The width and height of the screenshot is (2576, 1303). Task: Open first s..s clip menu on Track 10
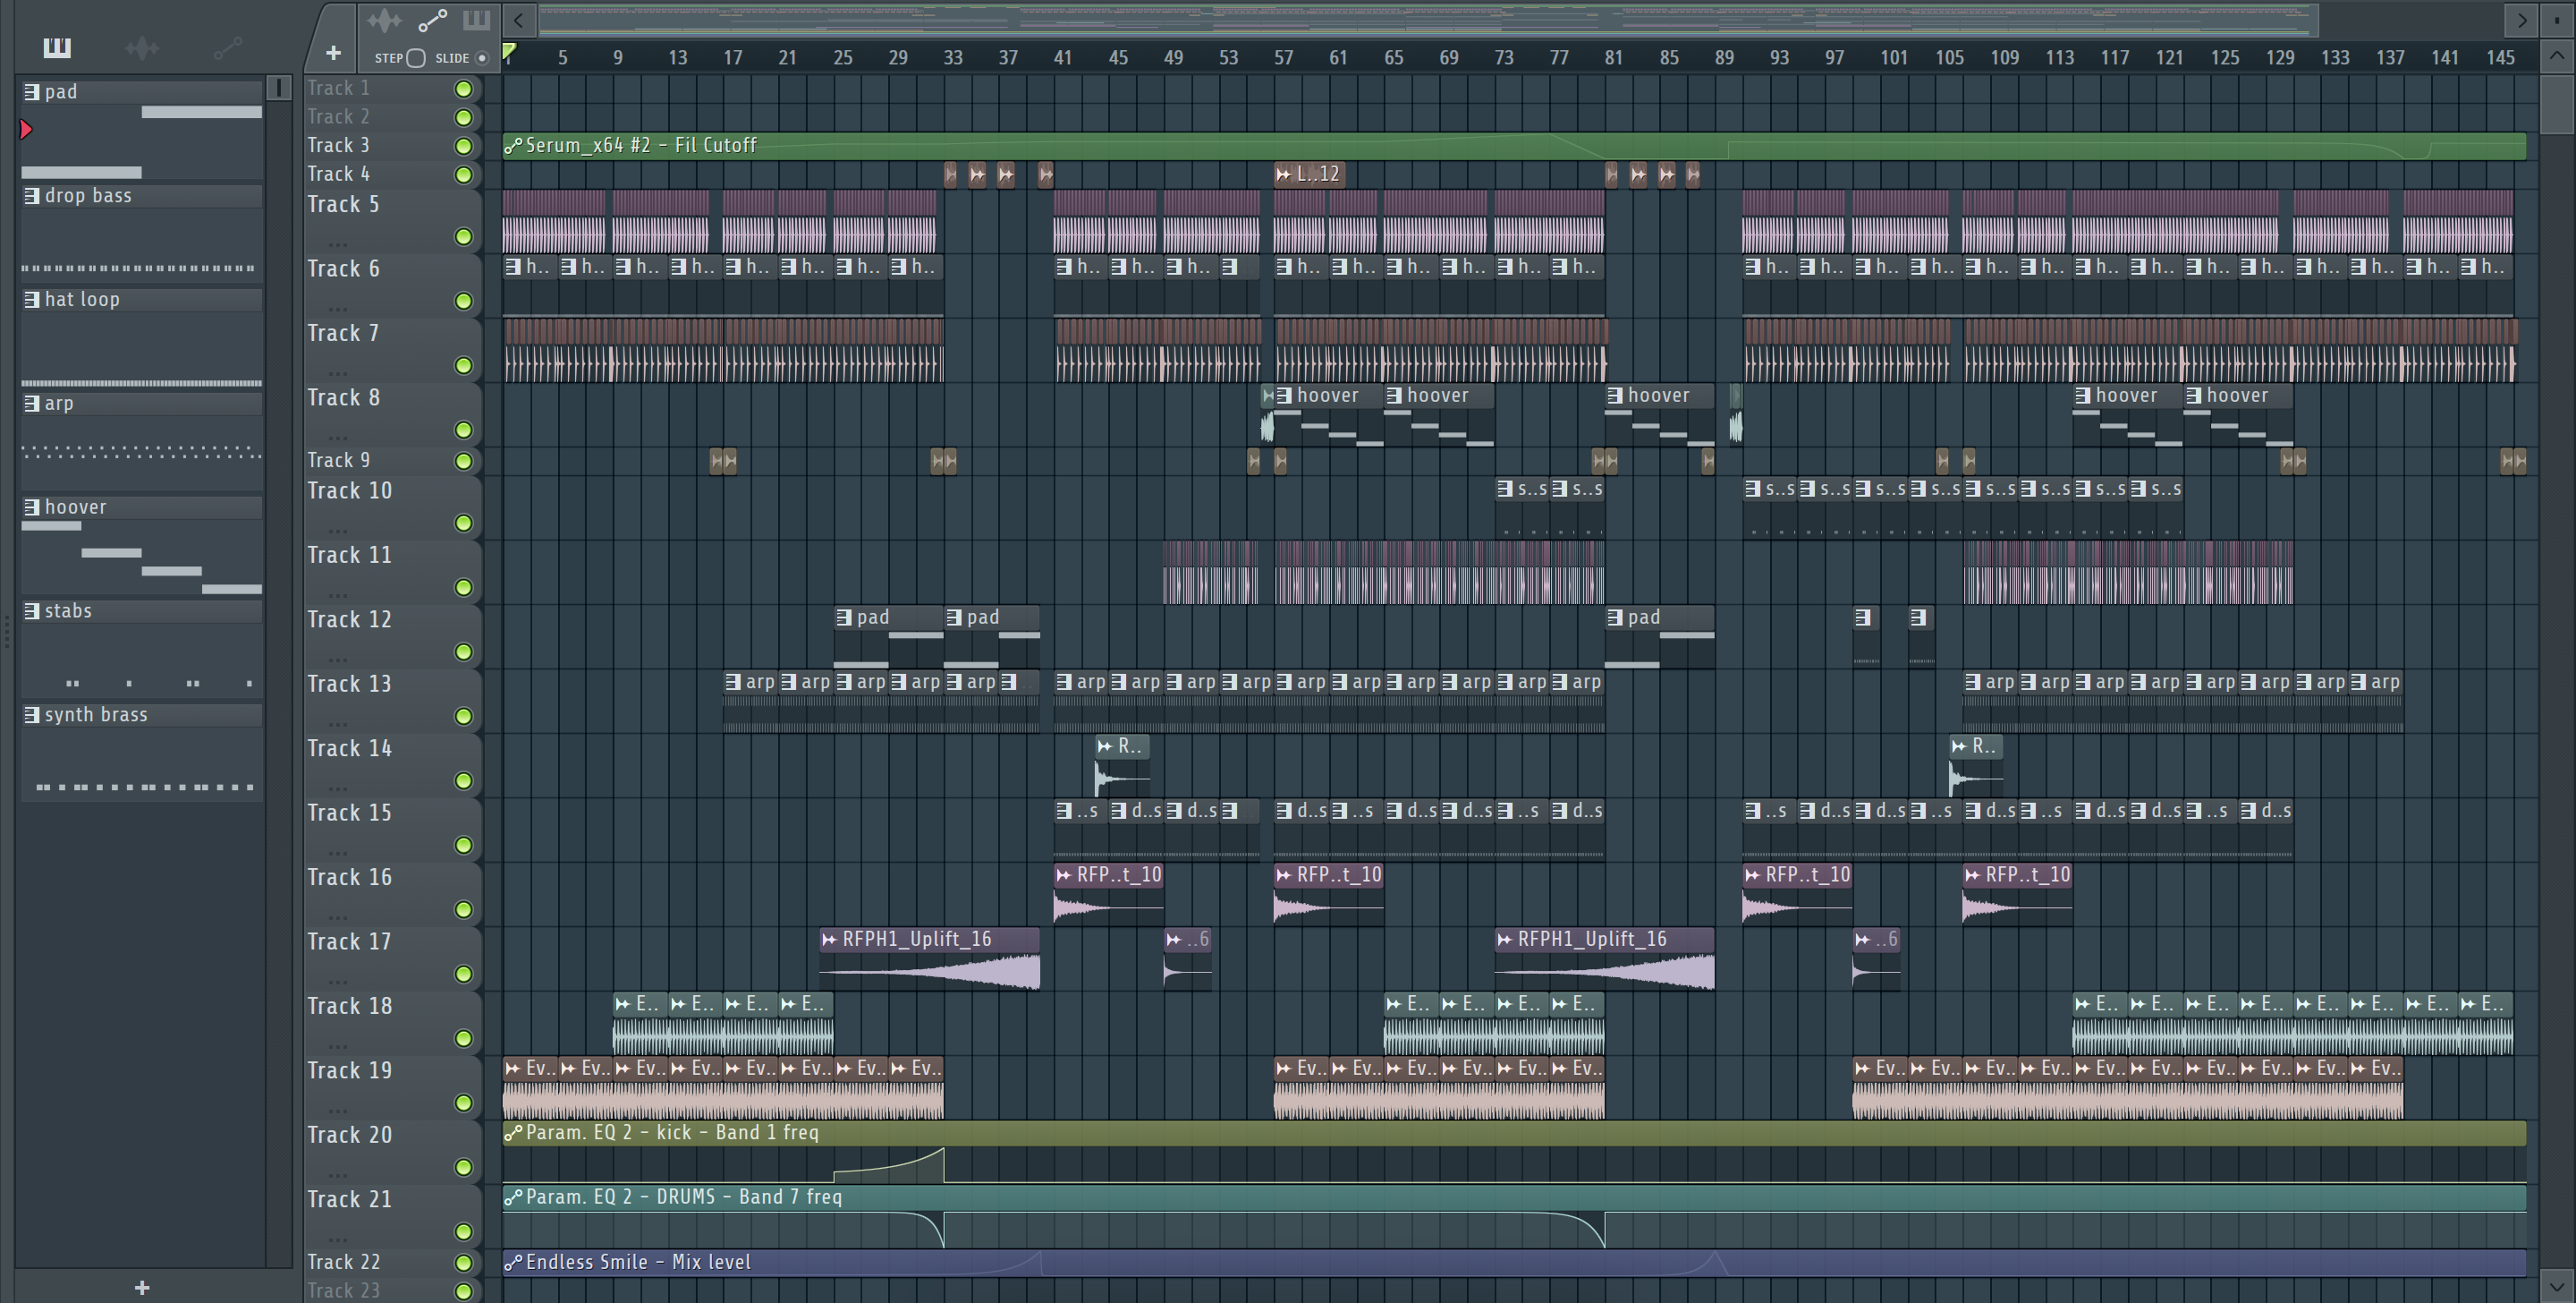[x=1505, y=489]
